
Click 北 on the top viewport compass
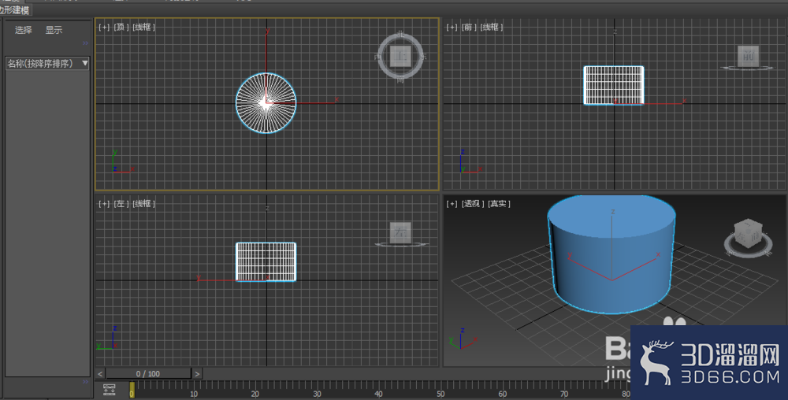pos(400,34)
